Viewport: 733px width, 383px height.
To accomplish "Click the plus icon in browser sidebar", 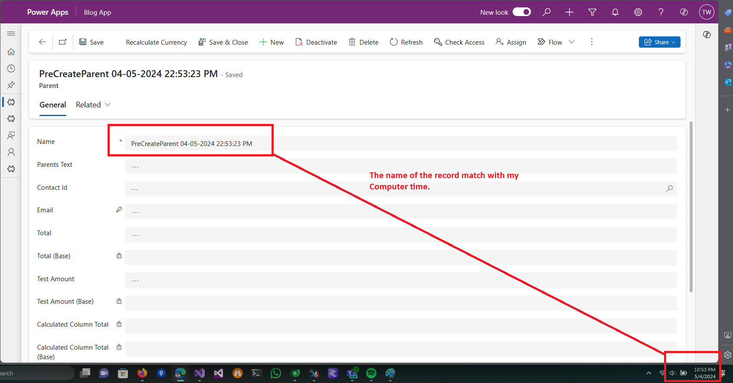I will (728, 110).
